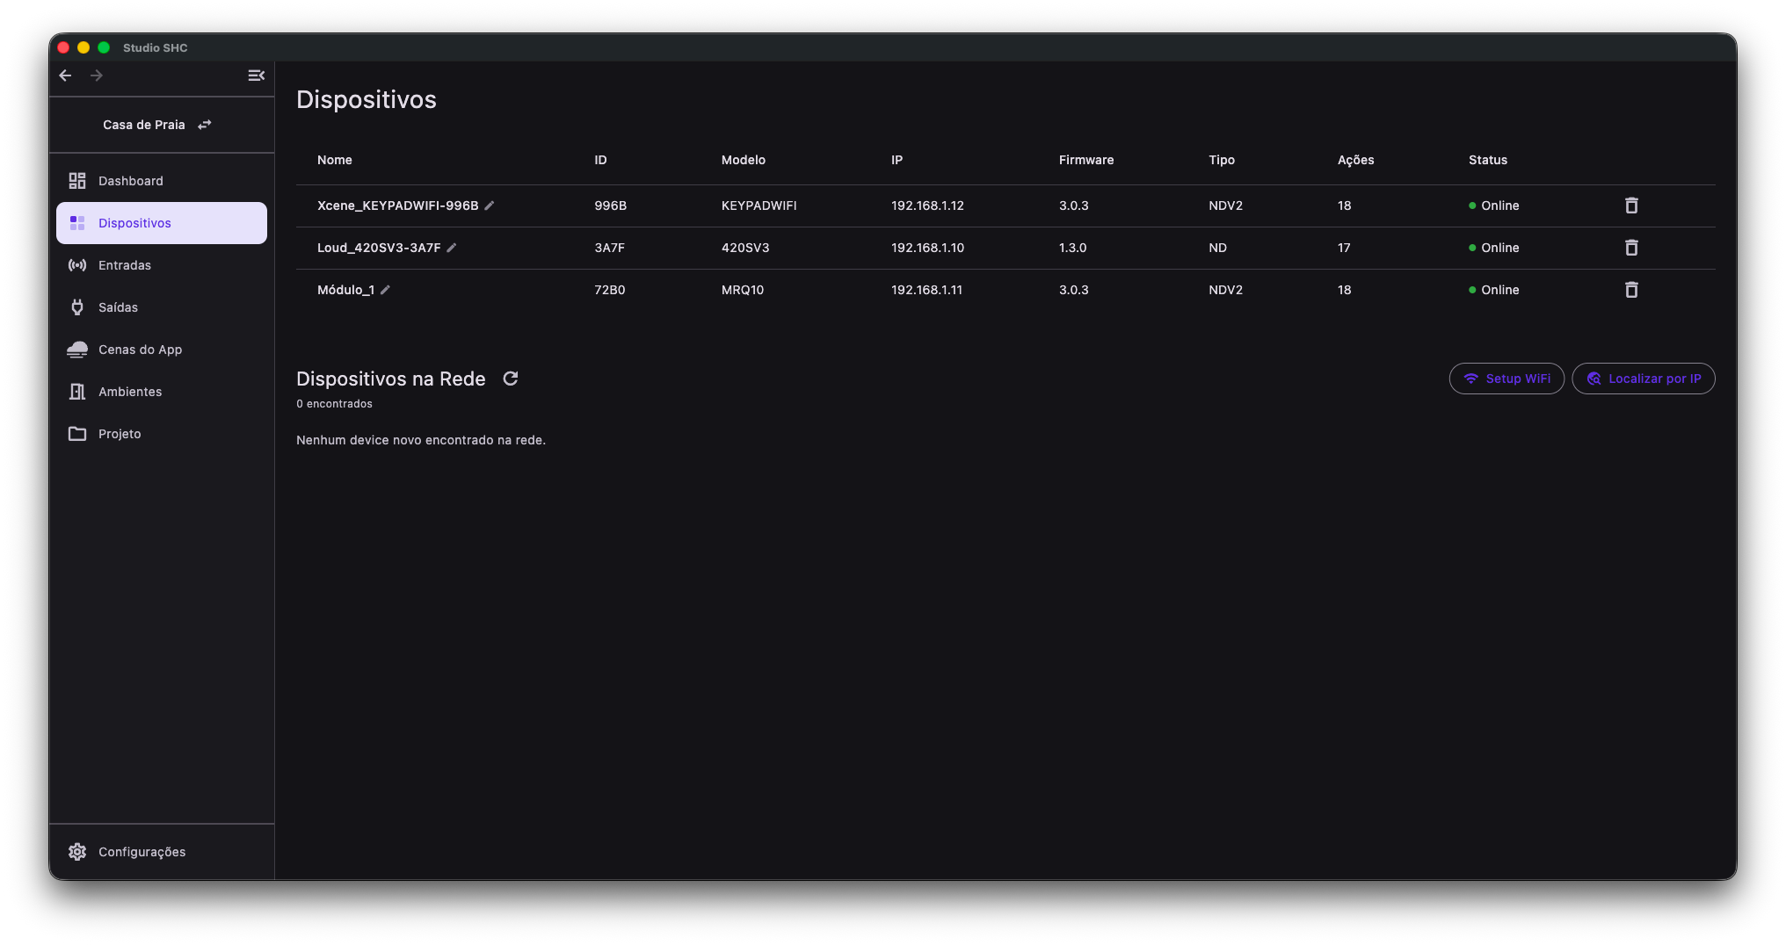This screenshot has height=945, width=1786.
Task: Edit name of Xcene_KEYPADWIFI-996B with pencil icon
Action: [490, 206]
